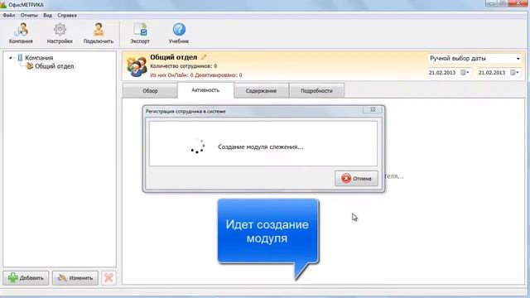Select Компания in the tree
This screenshot has height=298, width=530.
39,58
